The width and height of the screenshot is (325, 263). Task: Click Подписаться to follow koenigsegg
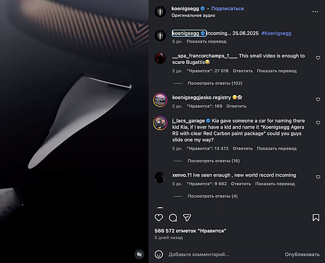click(227, 9)
